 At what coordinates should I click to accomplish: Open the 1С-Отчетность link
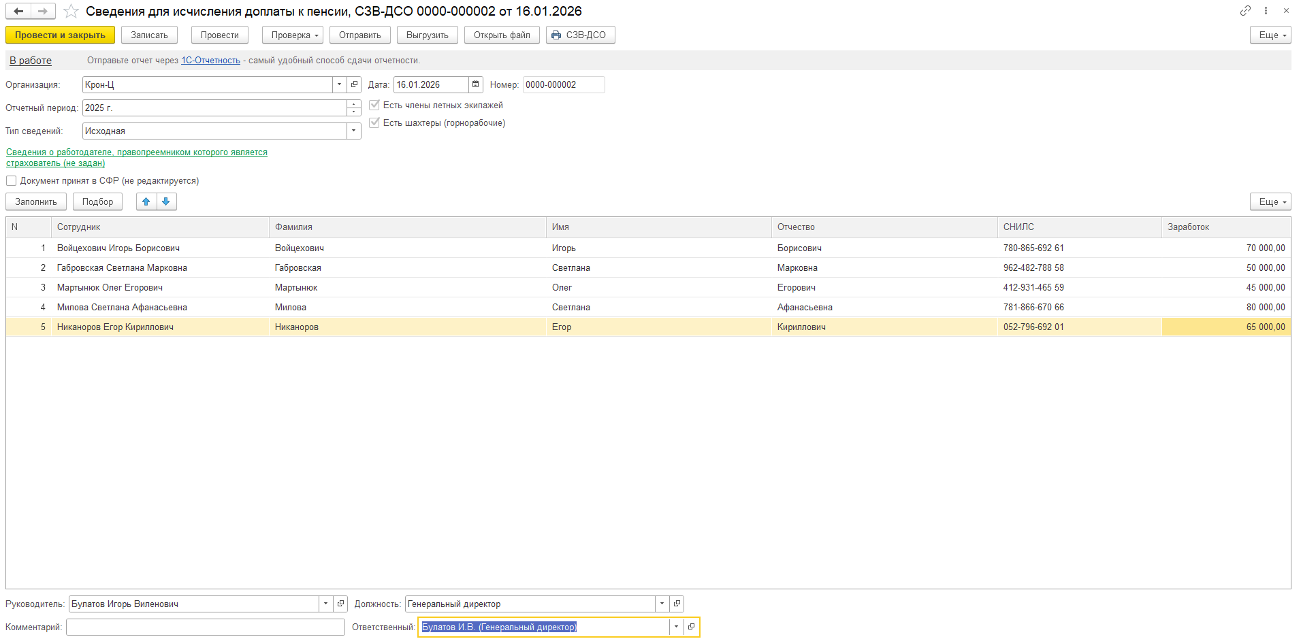(210, 61)
